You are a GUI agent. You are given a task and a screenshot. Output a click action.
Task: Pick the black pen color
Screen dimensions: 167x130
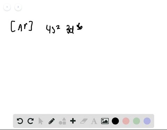[x=115, y=121]
